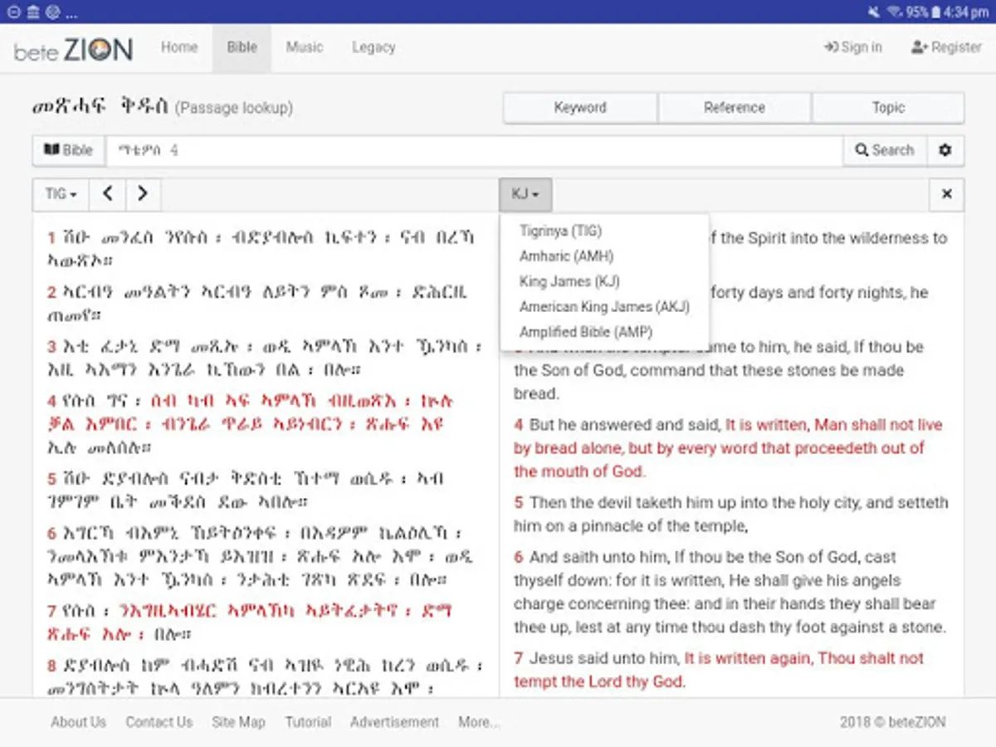
Task: Click the Bible book icon button
Action: coord(68,150)
